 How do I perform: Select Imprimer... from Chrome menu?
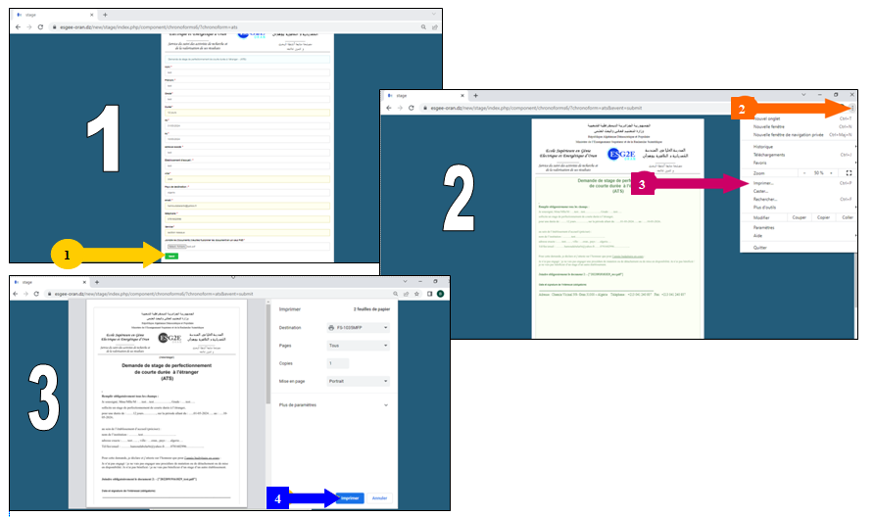766,182
